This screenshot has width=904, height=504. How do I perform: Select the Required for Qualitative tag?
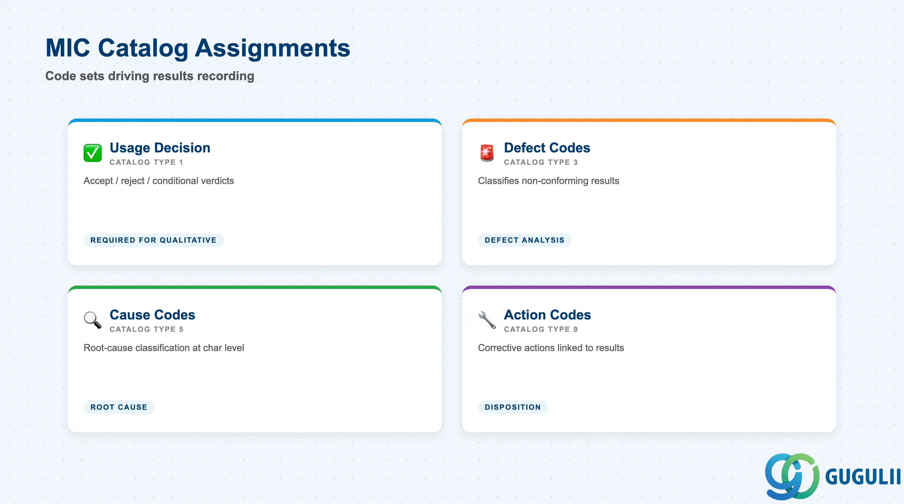coord(153,240)
